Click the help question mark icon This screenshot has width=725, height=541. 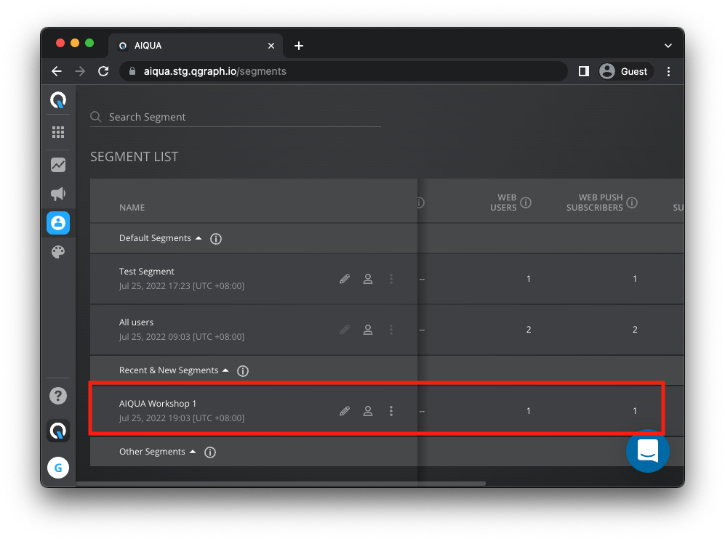pos(58,396)
